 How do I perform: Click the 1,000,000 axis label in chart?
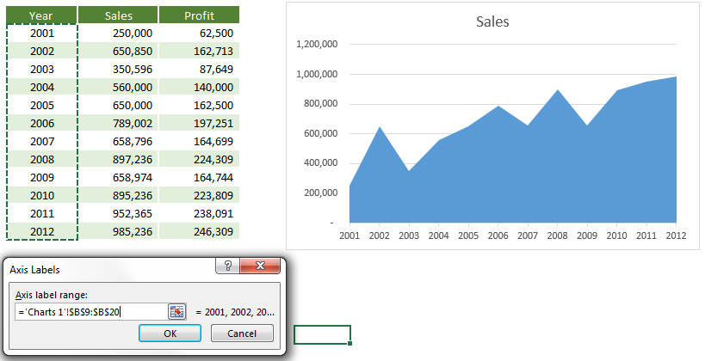click(317, 74)
